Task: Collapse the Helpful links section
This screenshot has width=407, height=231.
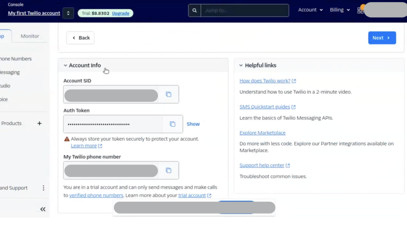Action: point(241,65)
